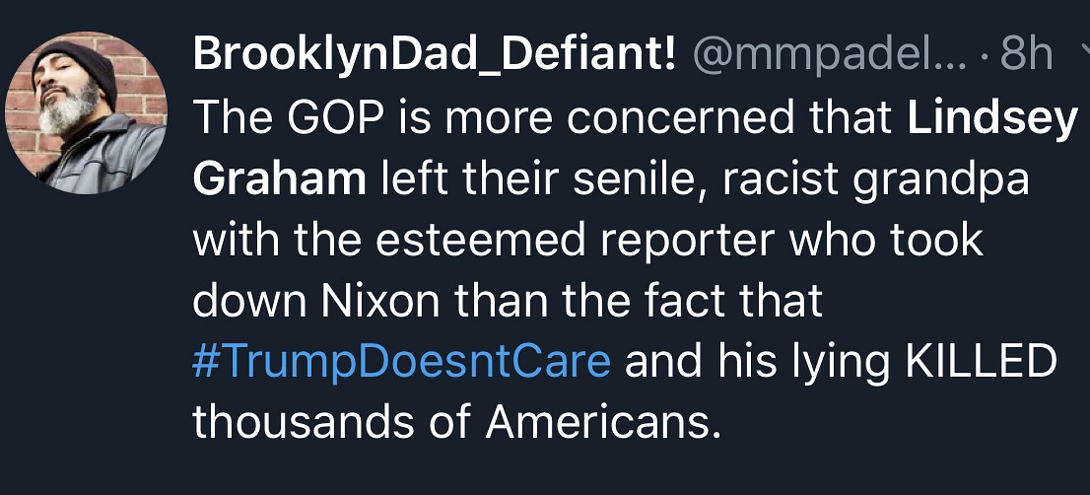Click the BrooklynDad_Defiant! display name
This screenshot has height=495, width=1090.
click(434, 55)
